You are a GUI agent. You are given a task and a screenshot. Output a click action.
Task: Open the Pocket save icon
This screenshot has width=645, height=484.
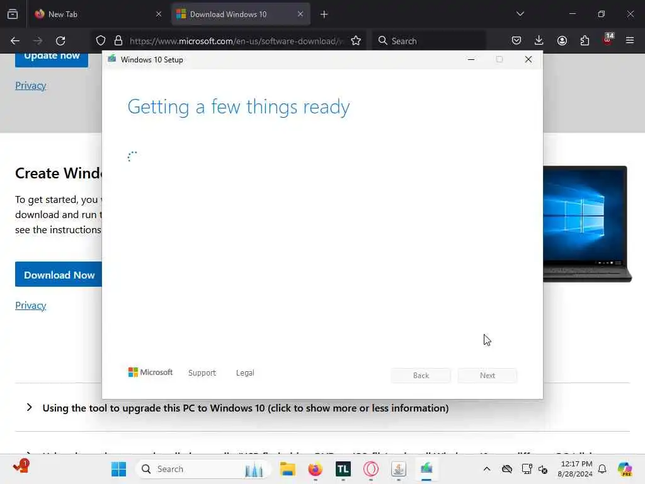coord(517,41)
